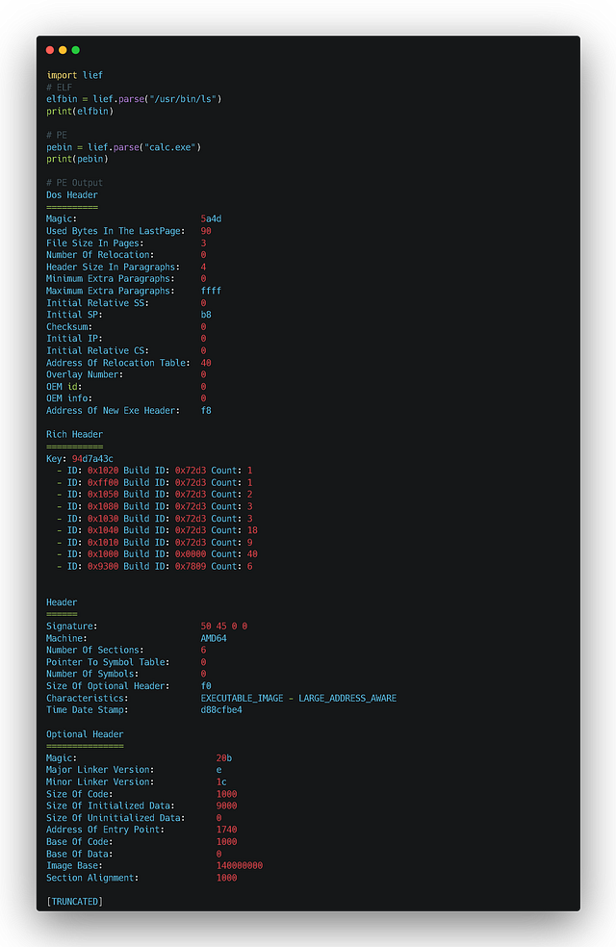The image size is (616, 947).
Task: Select the Initial SP value 'b8'
Action: click(x=206, y=315)
